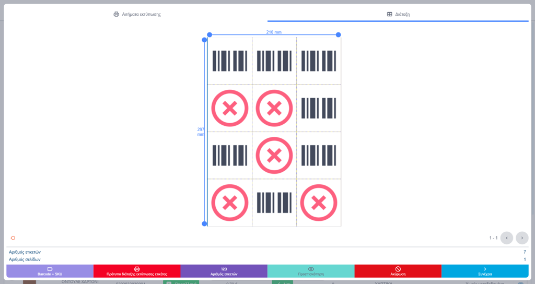Click the top-left width handle dot
This screenshot has height=284, width=535.
(210, 35)
